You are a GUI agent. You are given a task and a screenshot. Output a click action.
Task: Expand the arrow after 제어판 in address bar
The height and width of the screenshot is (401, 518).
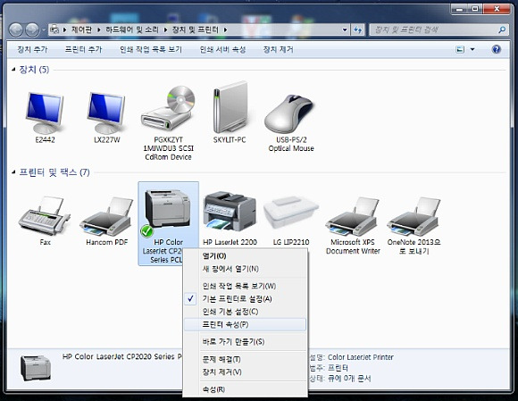[99, 30]
